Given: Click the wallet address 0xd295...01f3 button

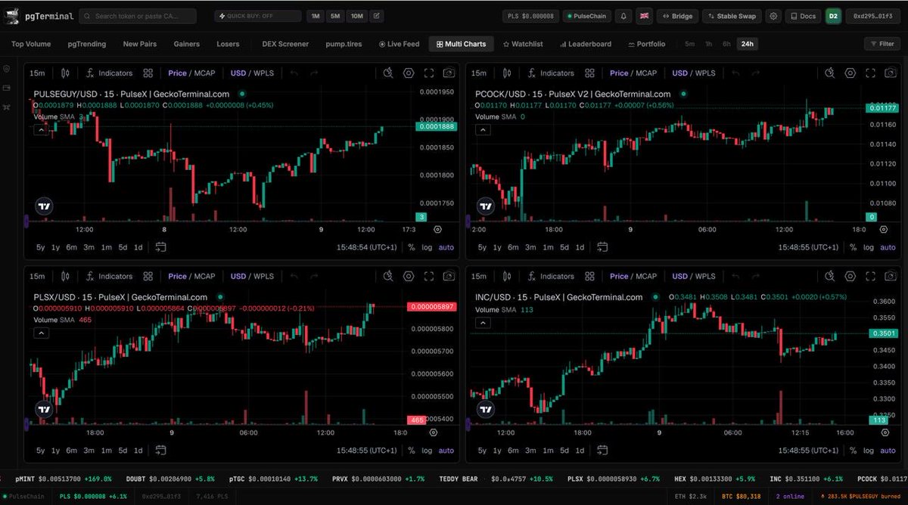Looking at the screenshot, I should [x=874, y=16].
